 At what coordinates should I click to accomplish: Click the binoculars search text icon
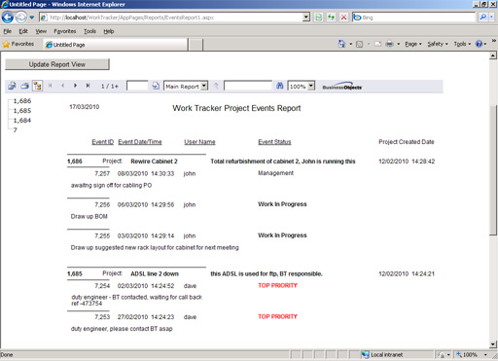pos(280,86)
